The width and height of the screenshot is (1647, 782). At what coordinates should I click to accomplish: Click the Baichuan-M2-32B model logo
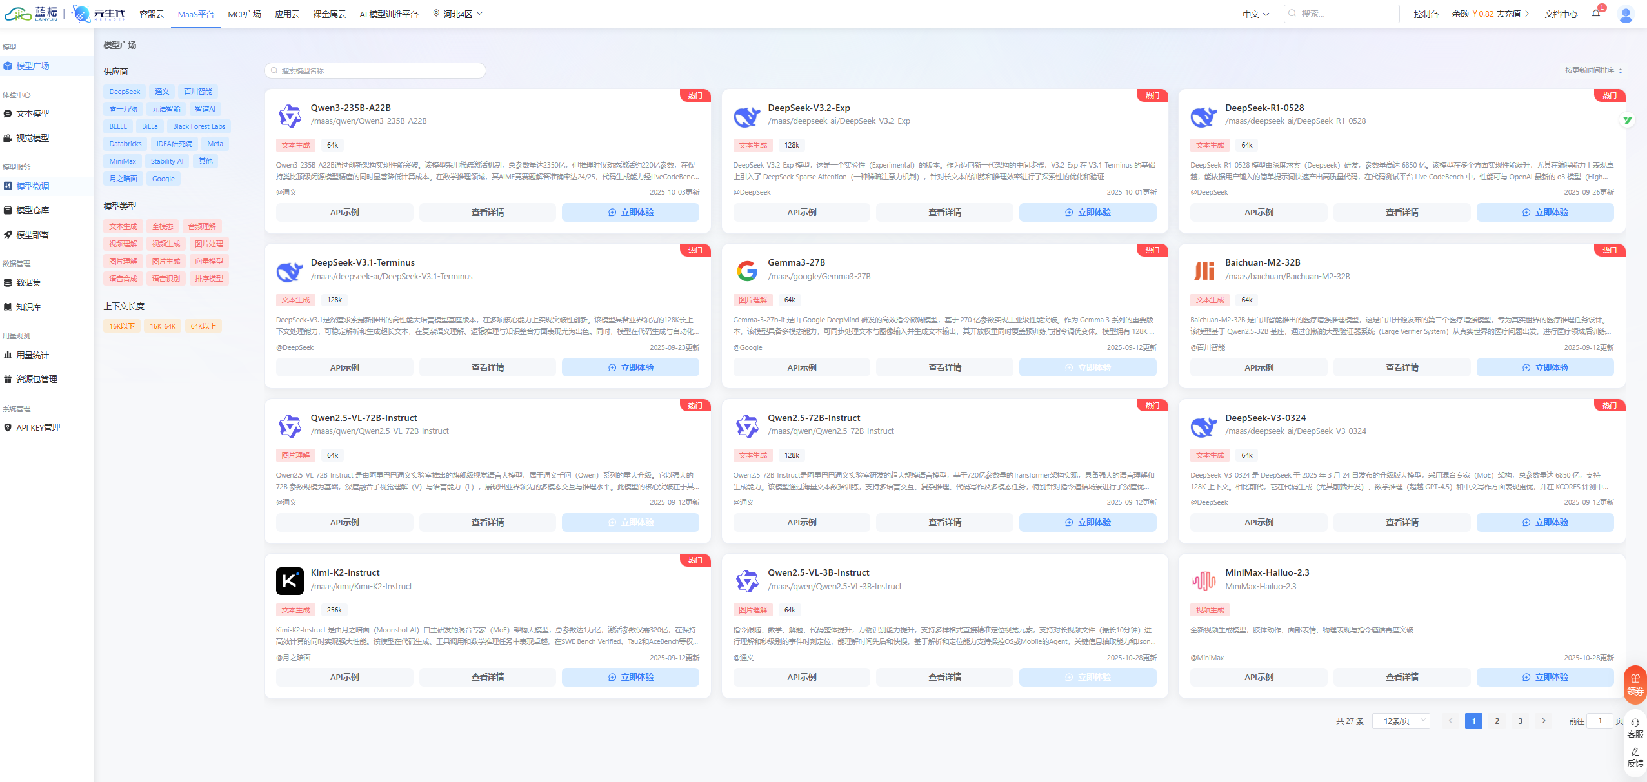click(x=1204, y=271)
